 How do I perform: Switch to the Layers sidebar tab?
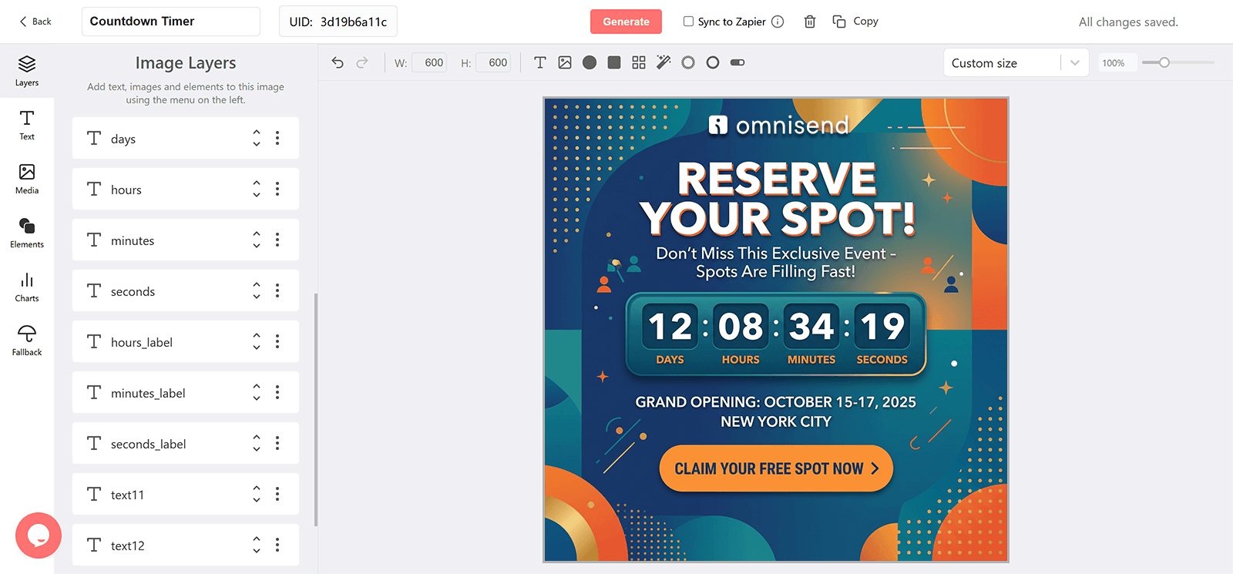click(x=27, y=71)
